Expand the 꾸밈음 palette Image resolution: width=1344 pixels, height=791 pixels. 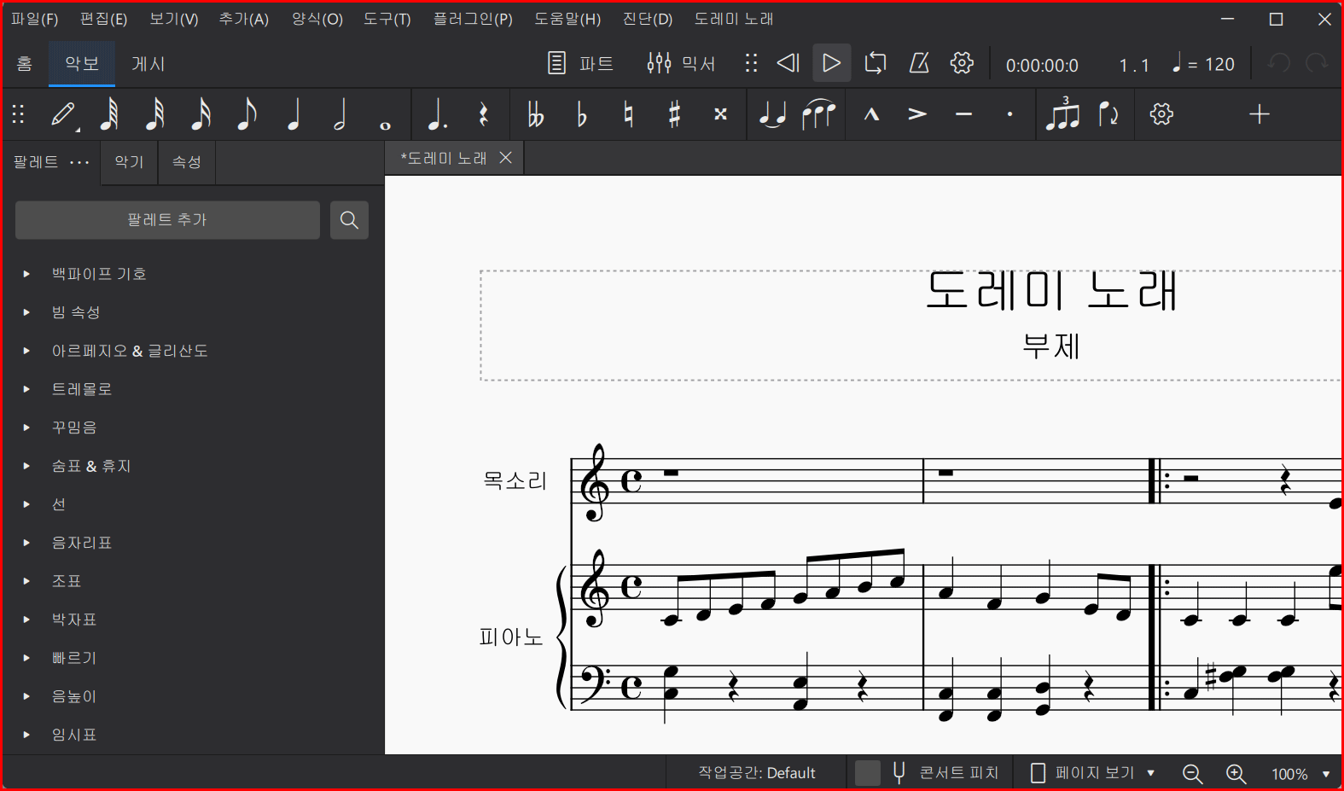point(26,427)
